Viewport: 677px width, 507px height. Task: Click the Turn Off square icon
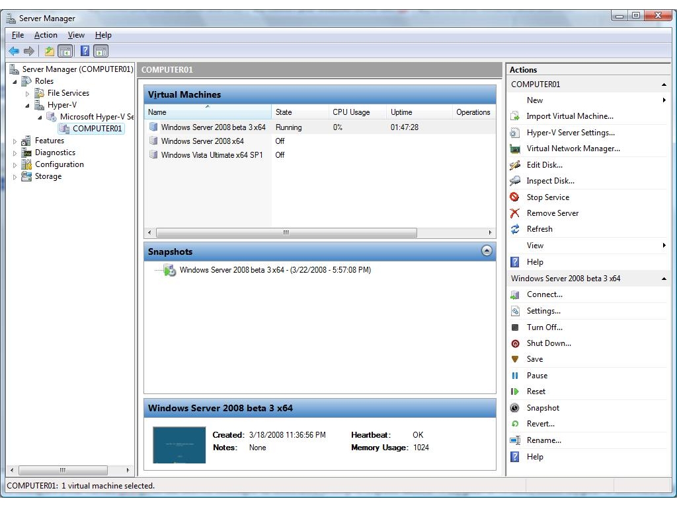tap(514, 327)
